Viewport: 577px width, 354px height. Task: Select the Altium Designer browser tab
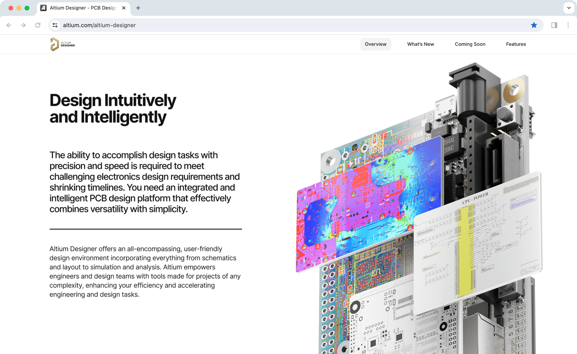(83, 8)
